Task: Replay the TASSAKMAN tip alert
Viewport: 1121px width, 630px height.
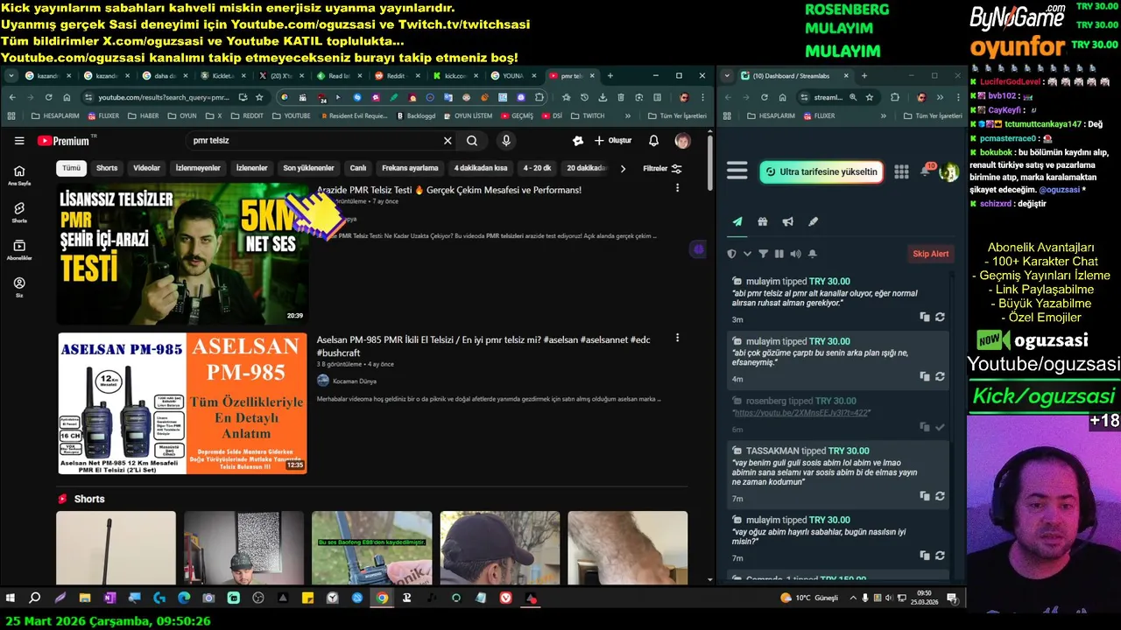Action: pos(940,495)
